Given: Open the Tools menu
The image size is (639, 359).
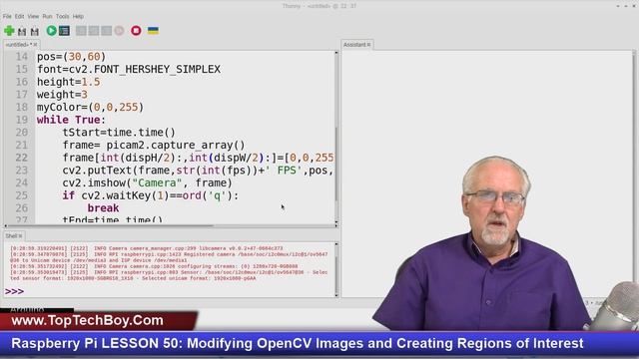Looking at the screenshot, I should click(62, 16).
